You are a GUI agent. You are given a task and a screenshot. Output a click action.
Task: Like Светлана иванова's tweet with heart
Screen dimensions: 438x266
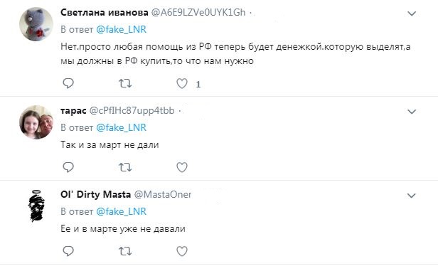(x=182, y=83)
